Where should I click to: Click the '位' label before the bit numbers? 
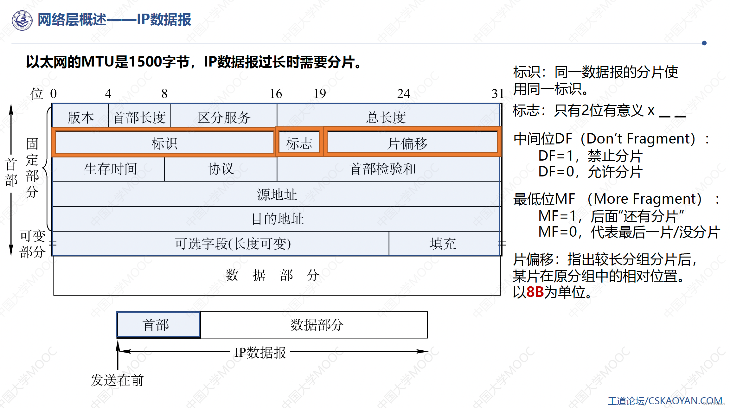click(36, 94)
